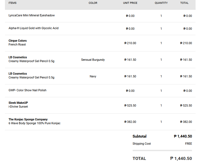Click quantity value for i-Divine Sunset
This screenshot has width=215, height=161.
161,105
